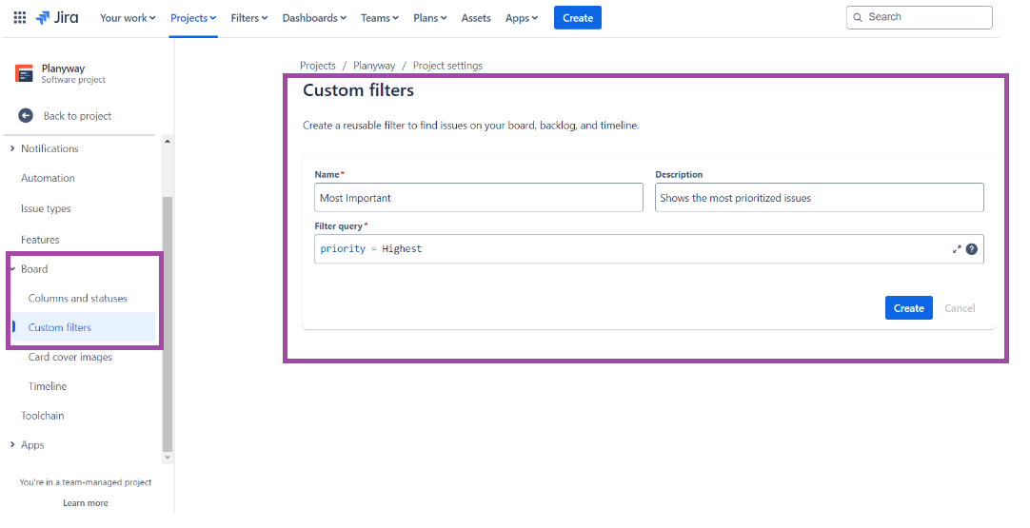This screenshot has width=1030, height=528.
Task: Click the search magnifier icon
Action: click(858, 18)
